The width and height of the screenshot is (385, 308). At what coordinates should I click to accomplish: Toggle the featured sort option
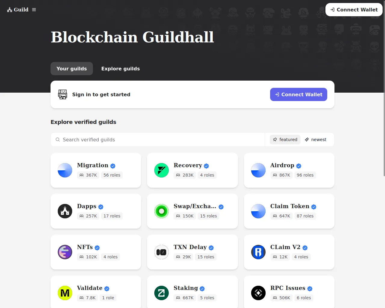click(x=285, y=140)
